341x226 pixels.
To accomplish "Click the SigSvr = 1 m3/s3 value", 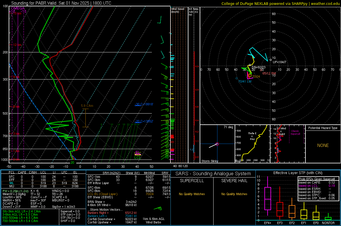I will (64, 207).
